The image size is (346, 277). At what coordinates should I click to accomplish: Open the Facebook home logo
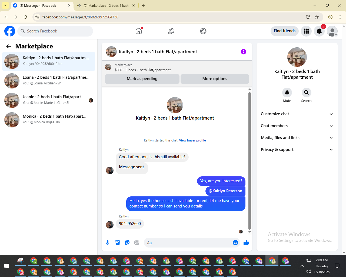(10, 31)
